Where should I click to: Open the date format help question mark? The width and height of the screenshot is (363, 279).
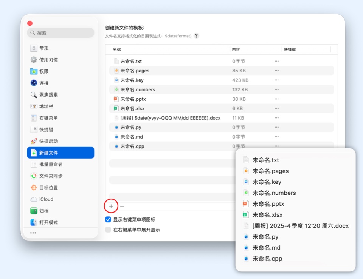(196, 36)
